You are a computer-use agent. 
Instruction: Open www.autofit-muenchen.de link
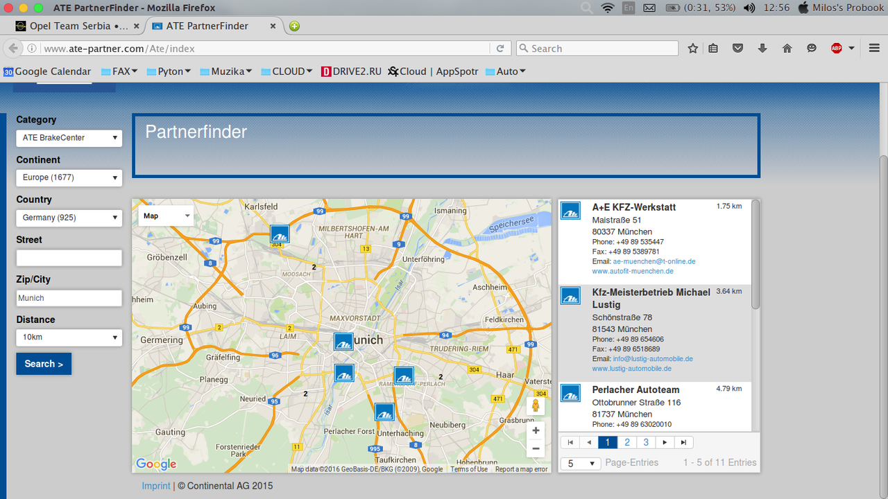pos(633,271)
